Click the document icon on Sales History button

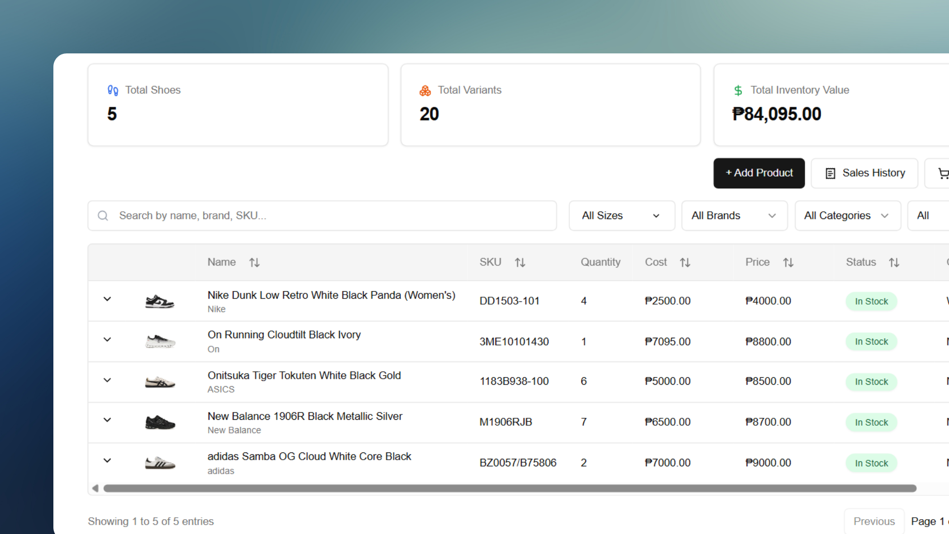[x=830, y=173]
